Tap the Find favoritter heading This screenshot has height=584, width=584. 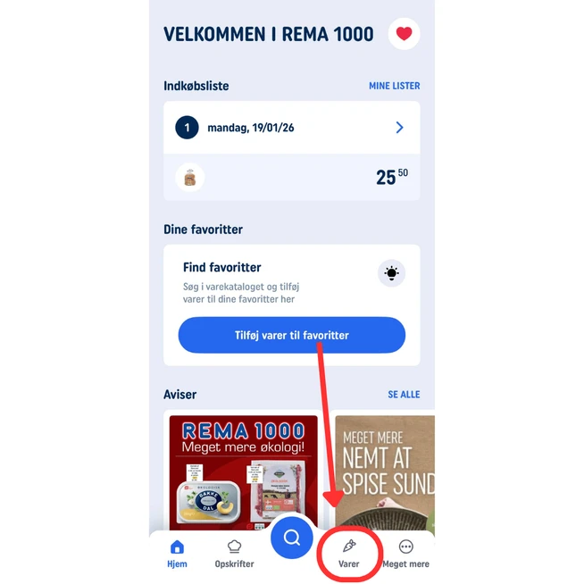(222, 267)
